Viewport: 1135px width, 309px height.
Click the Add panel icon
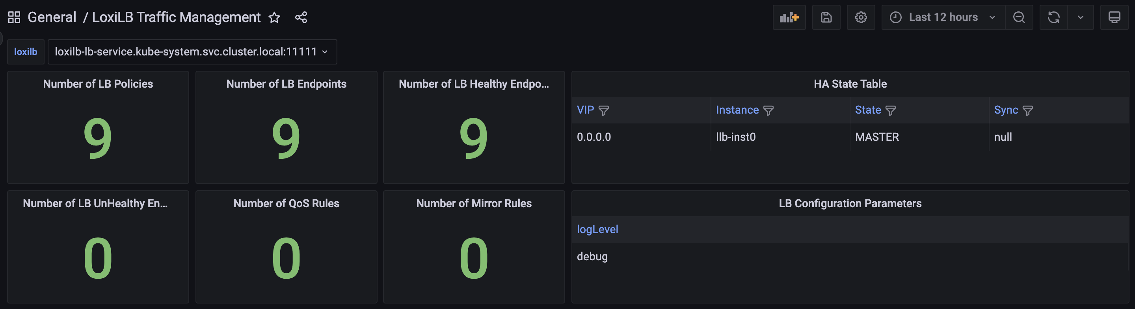pos(789,17)
